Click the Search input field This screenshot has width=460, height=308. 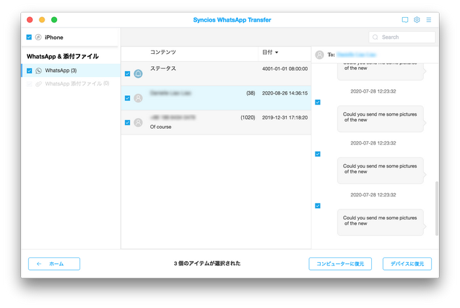pos(406,37)
